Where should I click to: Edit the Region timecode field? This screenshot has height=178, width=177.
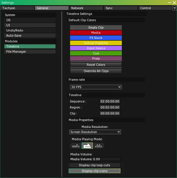tap(110, 107)
